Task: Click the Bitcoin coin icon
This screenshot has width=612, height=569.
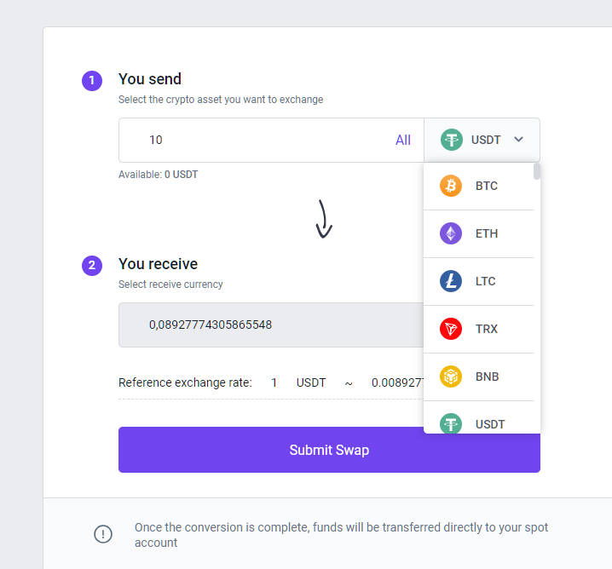Action: tap(451, 186)
